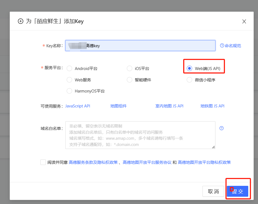The height and width of the screenshot is (204, 258).
Task: Select 智能硬件 platform option
Action: click(130, 80)
